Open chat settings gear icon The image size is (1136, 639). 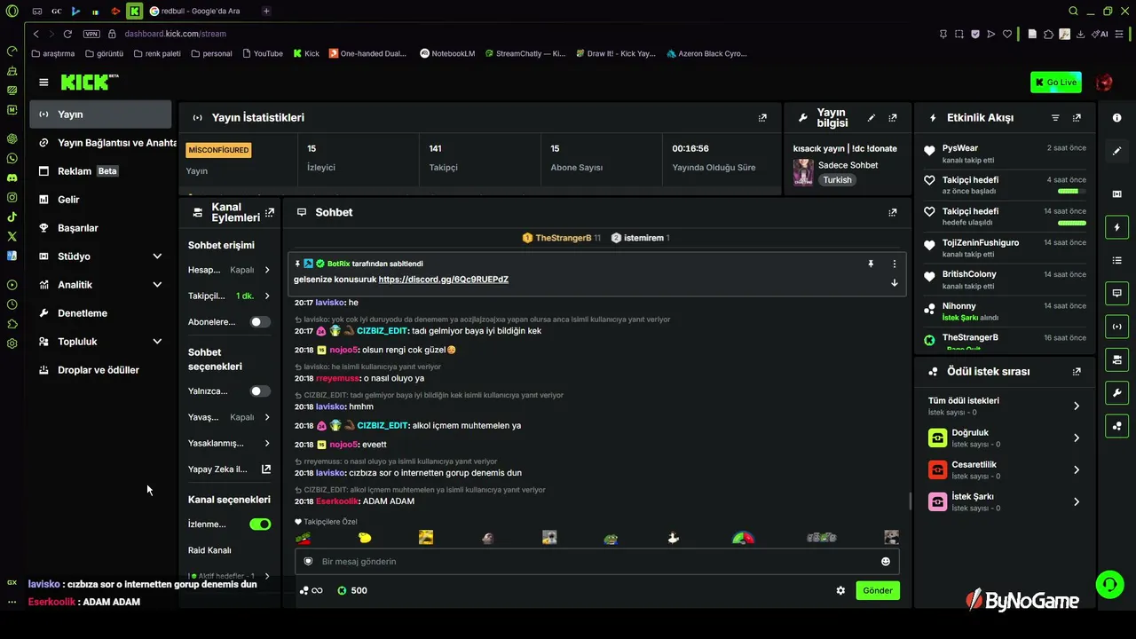pyautogui.click(x=840, y=591)
